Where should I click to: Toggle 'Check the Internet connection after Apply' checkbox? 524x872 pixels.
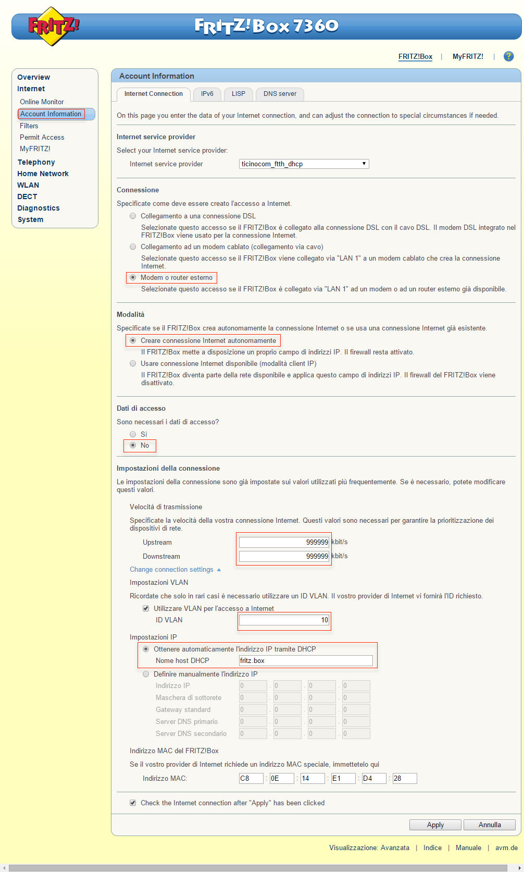(133, 803)
